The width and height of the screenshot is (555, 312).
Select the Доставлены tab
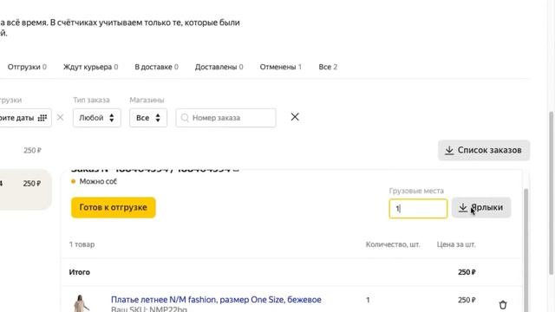[219, 67]
